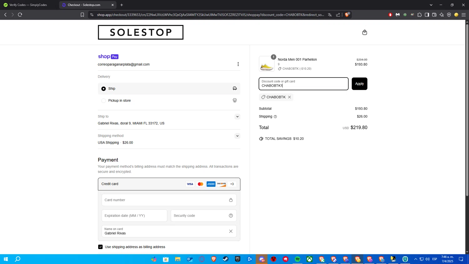
Task: Open the Brave Wallet icon
Action: [x=434, y=15]
